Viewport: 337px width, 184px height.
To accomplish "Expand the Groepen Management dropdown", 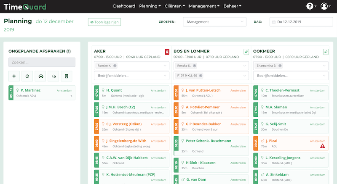I will [x=214, y=22].
